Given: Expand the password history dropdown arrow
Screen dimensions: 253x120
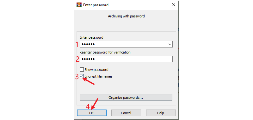Looking at the screenshot, I should coord(170,44).
